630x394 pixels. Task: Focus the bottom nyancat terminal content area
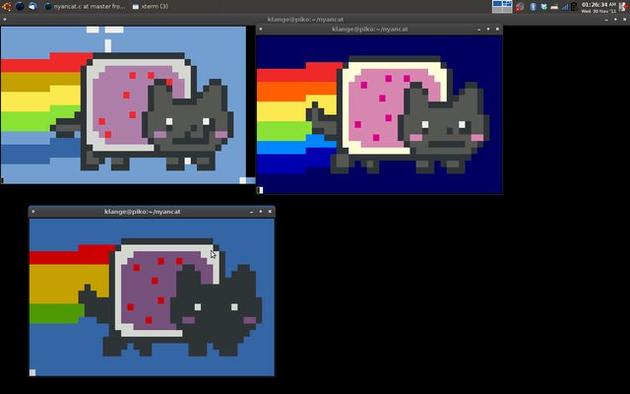point(152,297)
